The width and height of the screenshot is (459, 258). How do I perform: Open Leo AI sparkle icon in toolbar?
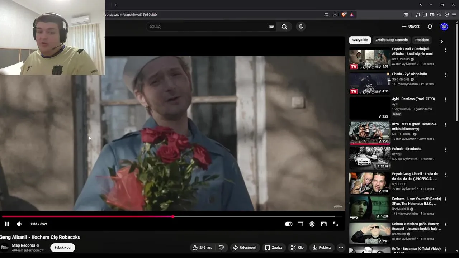click(x=439, y=15)
